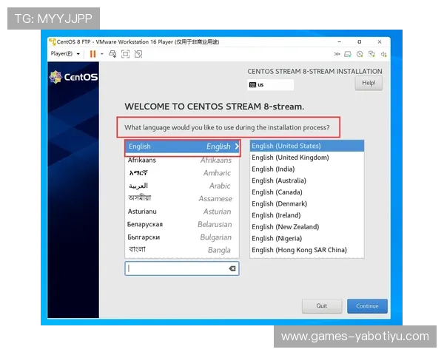The width and height of the screenshot is (444, 355).
Task: Select Amharic language row
Action: coord(182,173)
